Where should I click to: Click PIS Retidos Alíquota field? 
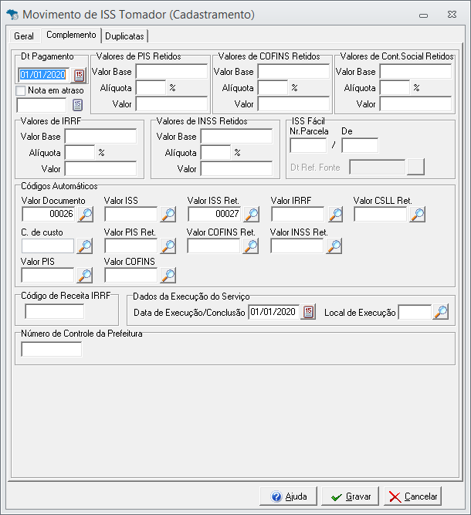[151, 88]
